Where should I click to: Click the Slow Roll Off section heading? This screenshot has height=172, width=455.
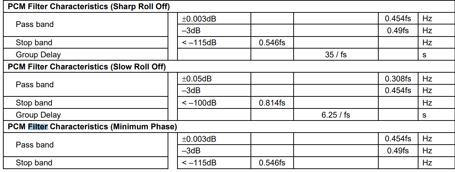click(x=87, y=67)
